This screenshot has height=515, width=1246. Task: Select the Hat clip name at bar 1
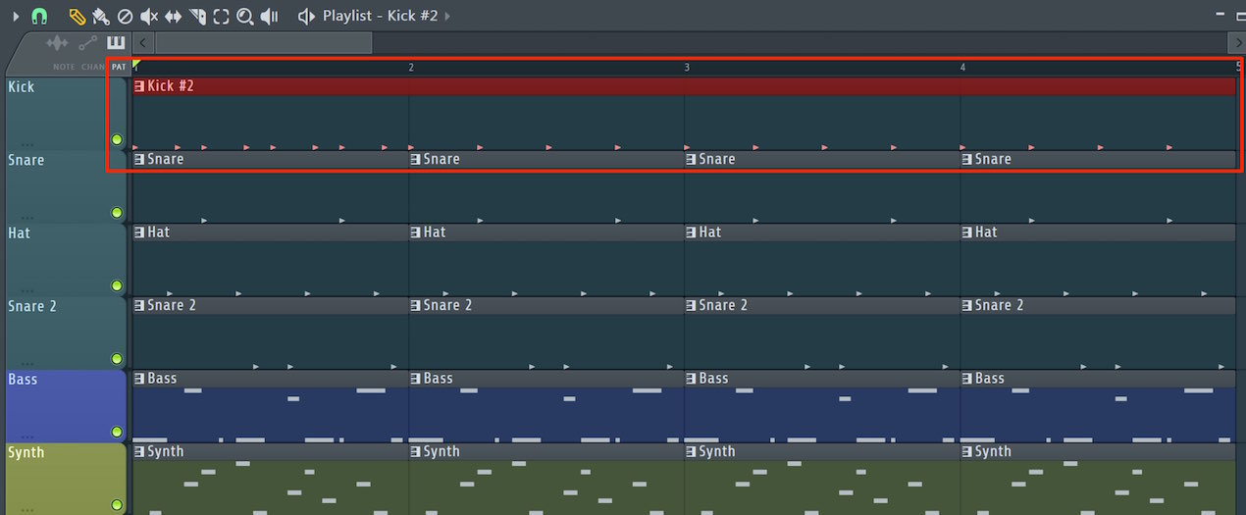pyautogui.click(x=159, y=232)
